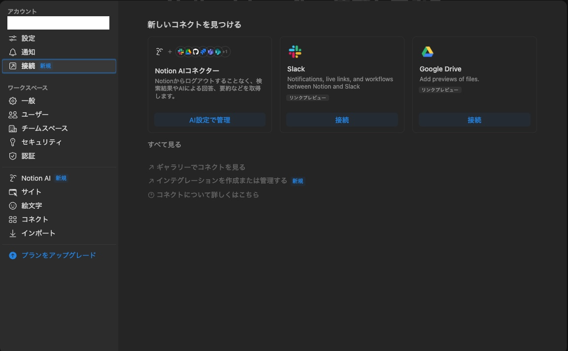The height and width of the screenshot is (351, 568).
Task: Click the ワークスペース section label
Action: 28,88
